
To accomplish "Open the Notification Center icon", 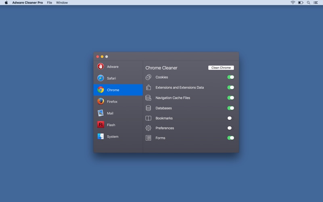I will coord(316,2).
